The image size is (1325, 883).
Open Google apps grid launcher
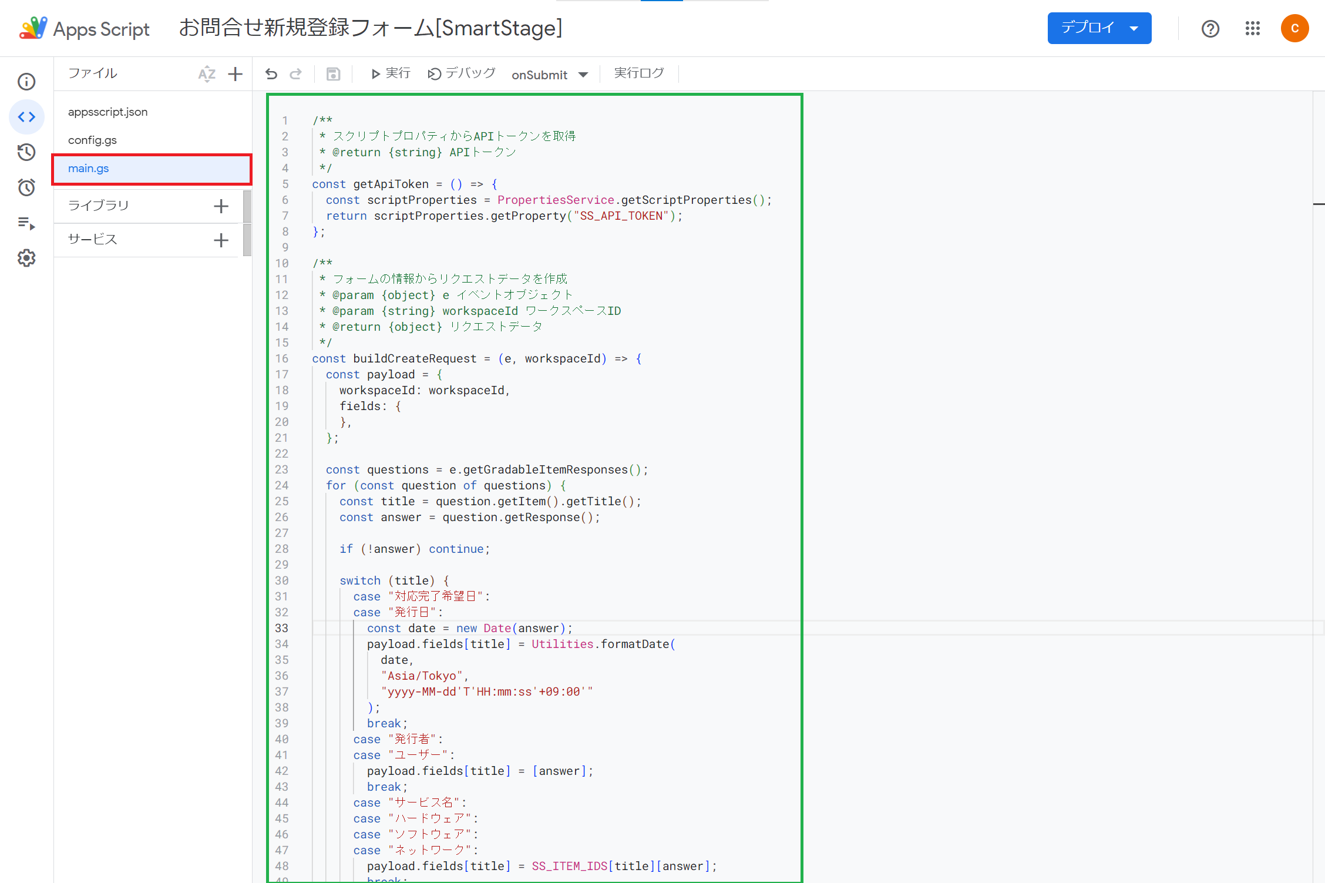click(x=1252, y=28)
